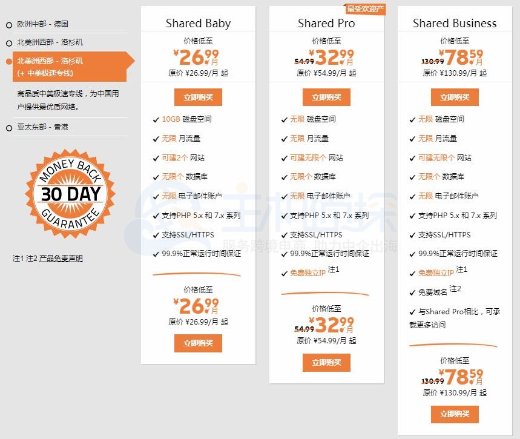
Task: Select the 亚太东部 - 香港 region option
Action: 44,126
